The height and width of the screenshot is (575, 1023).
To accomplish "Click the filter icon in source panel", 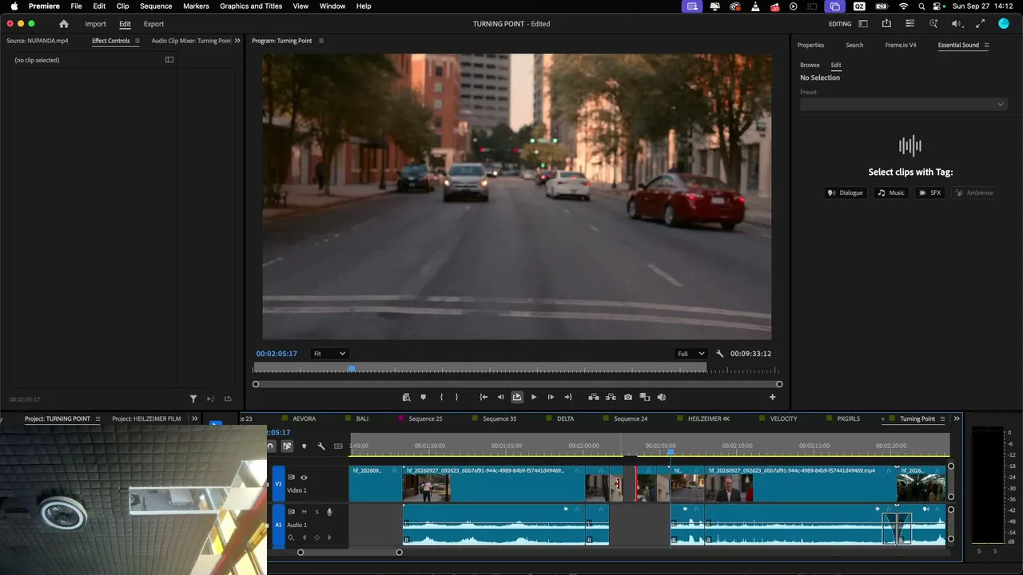I will tap(193, 399).
